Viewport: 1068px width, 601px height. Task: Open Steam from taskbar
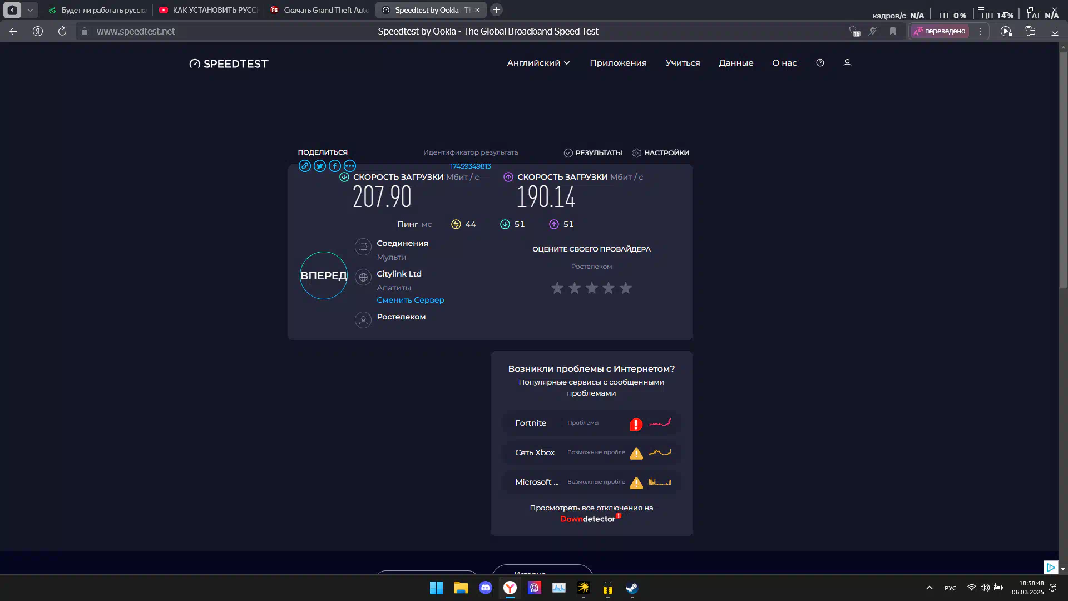[632, 588]
